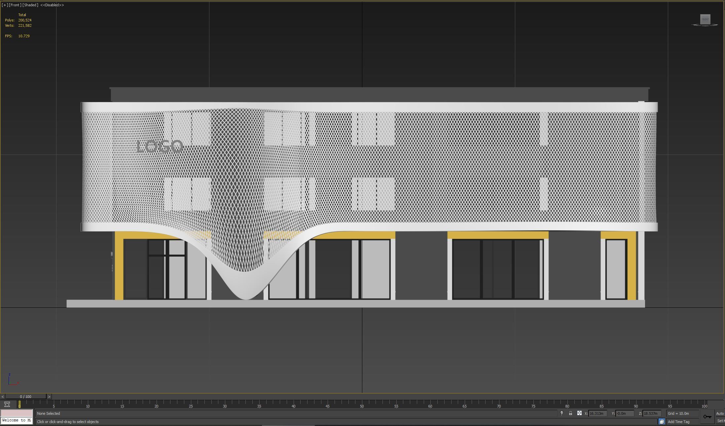The height and width of the screenshot is (426, 725).
Task: Click the Y coordinate field -0.0m
Action: (625, 413)
